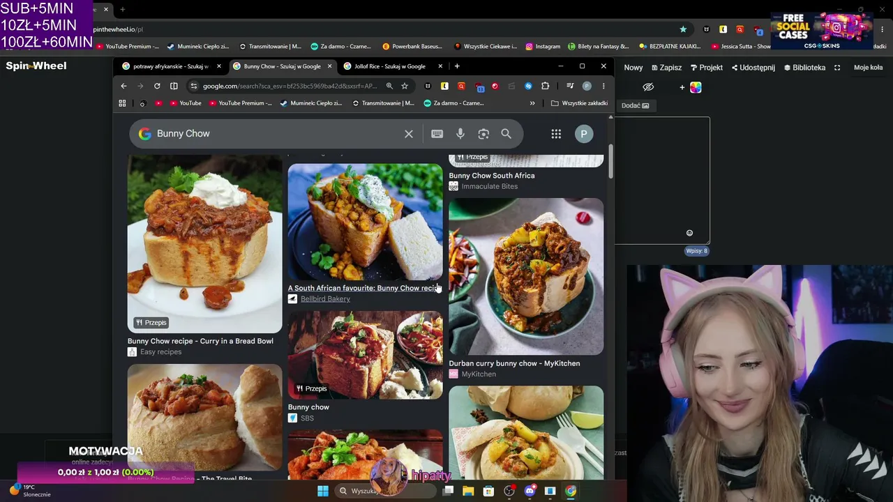The width and height of the screenshot is (893, 502).
Task: Search by image with Google Lens icon
Action: click(x=483, y=134)
